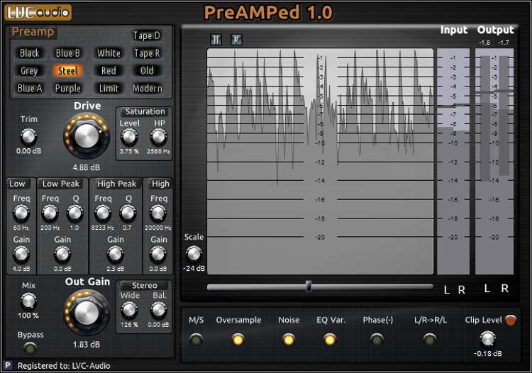Click the Stereo Bal. knob

158,311
